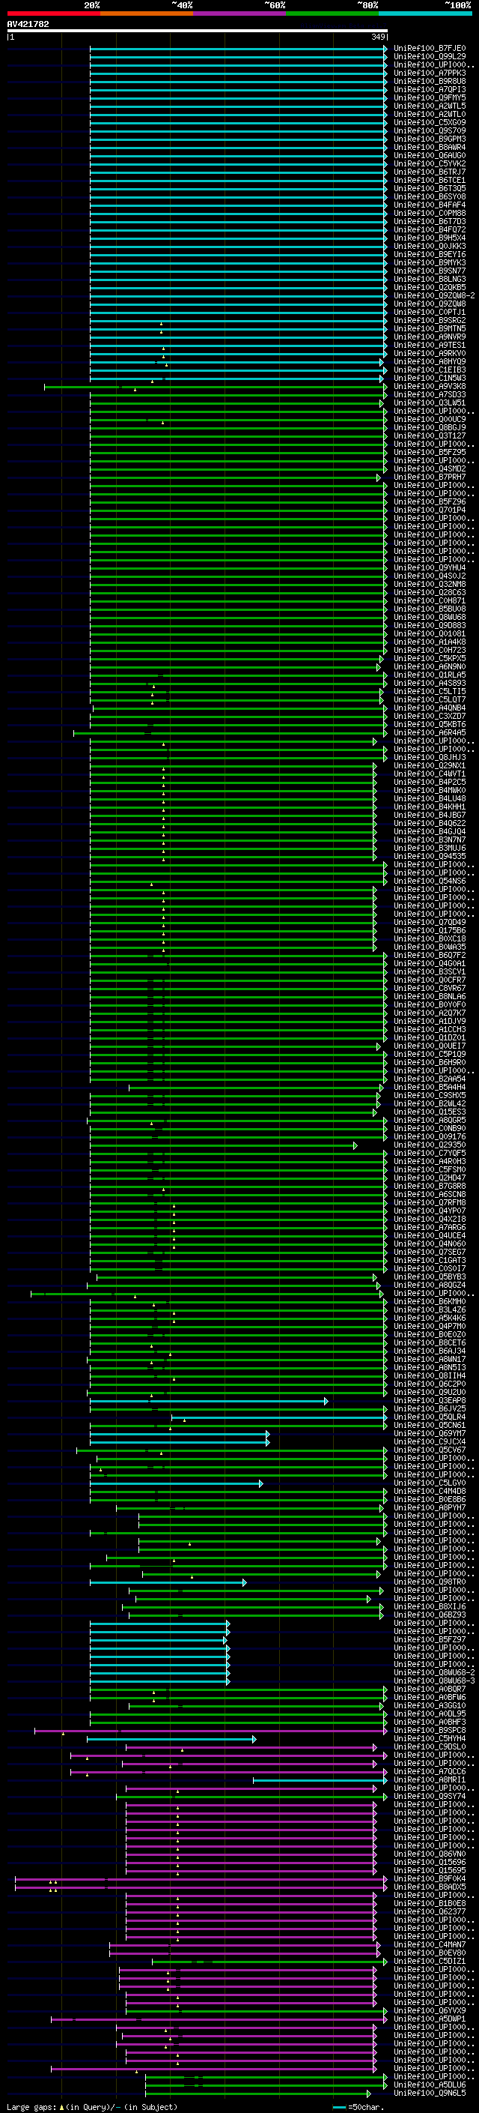The image size is (479, 2113).
Task: Open hit UniRef100_B9R8U8
Action: (x=430, y=81)
